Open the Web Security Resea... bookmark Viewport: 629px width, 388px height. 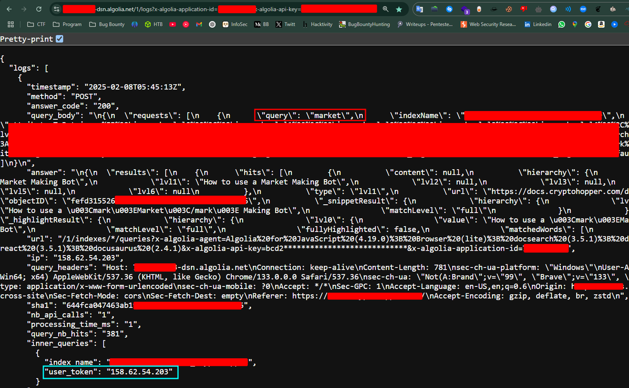(x=488, y=24)
